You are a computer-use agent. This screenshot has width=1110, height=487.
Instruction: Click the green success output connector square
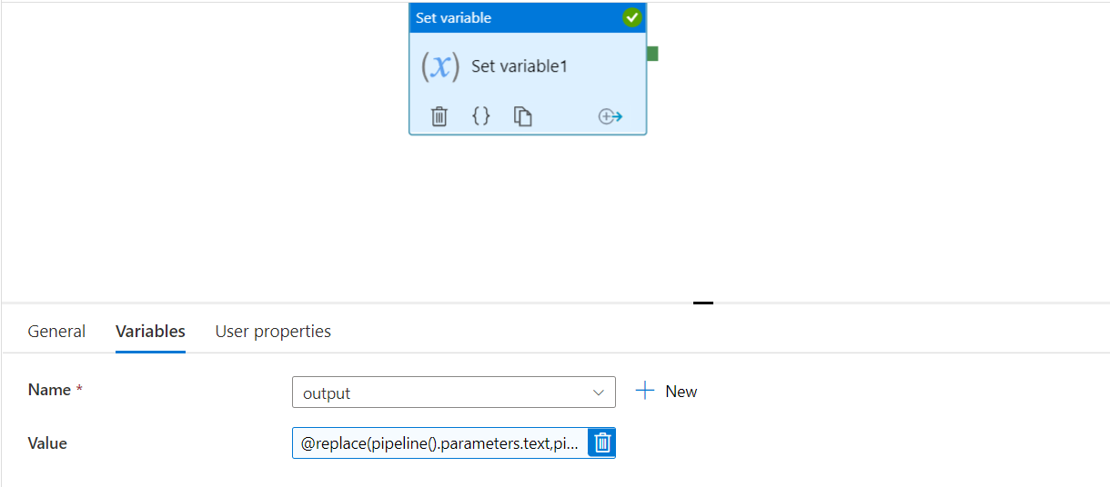point(652,54)
